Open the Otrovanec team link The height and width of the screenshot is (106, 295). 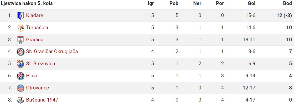(38, 88)
